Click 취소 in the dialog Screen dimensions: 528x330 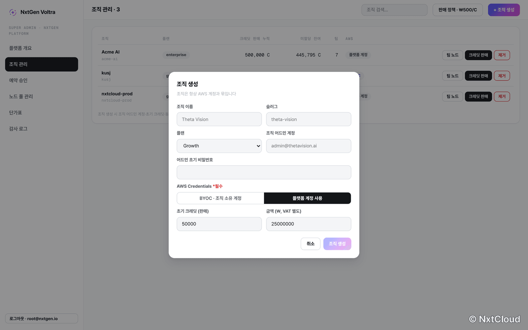pos(311,244)
